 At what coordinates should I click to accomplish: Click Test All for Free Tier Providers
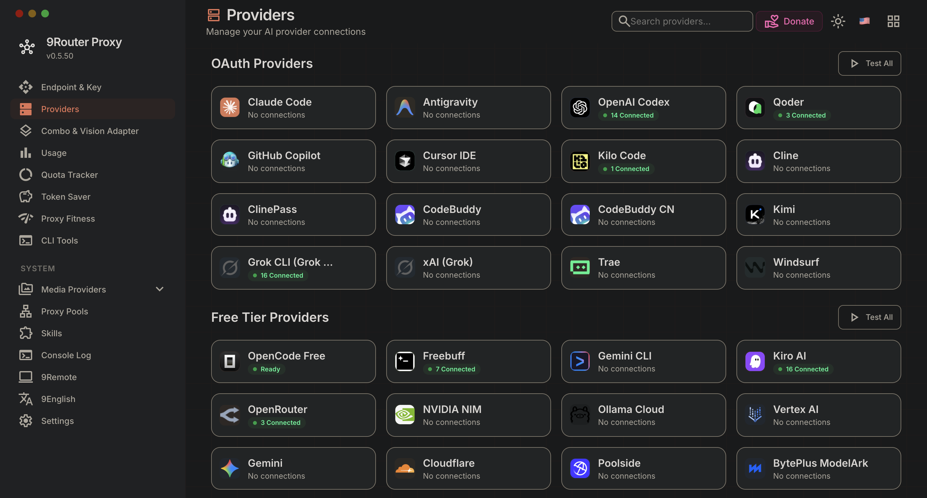[869, 317]
